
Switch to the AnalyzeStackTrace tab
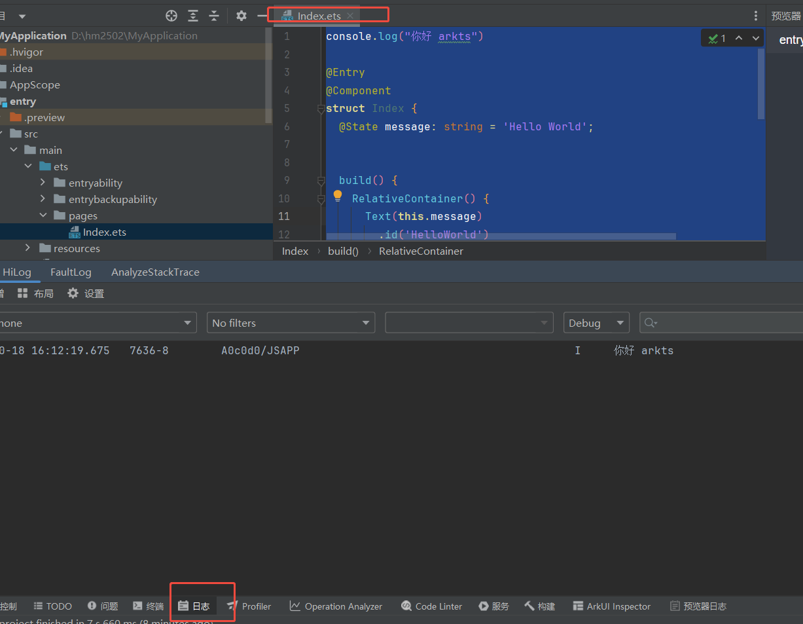tap(155, 272)
